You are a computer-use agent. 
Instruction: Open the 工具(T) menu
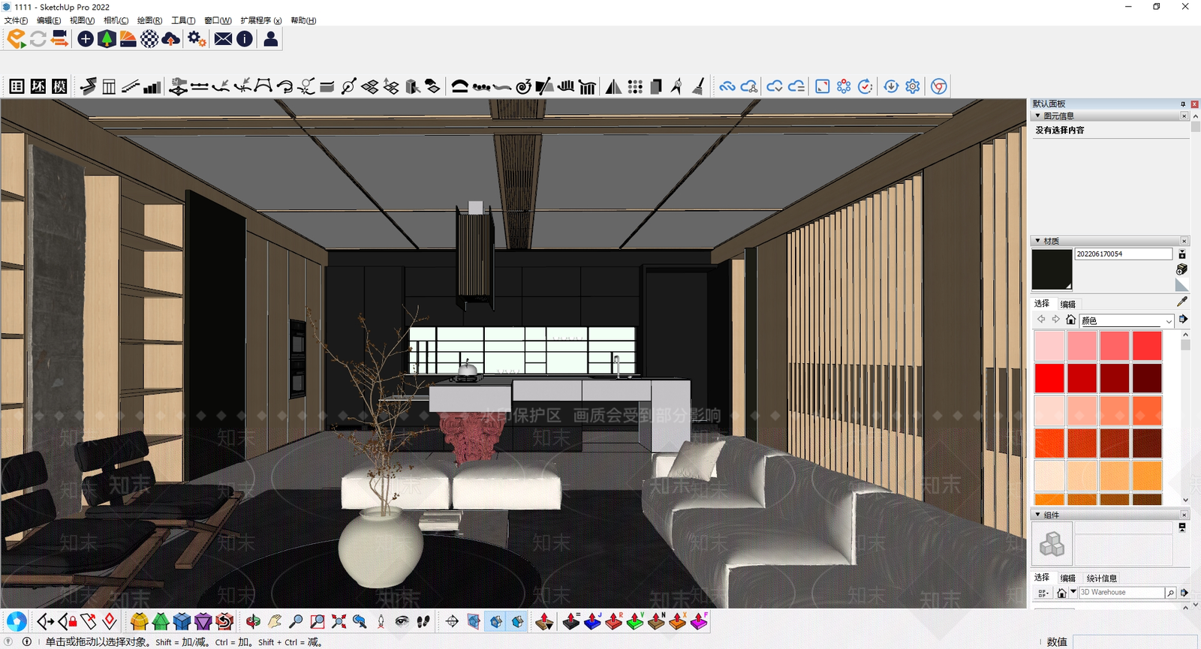coord(183,20)
